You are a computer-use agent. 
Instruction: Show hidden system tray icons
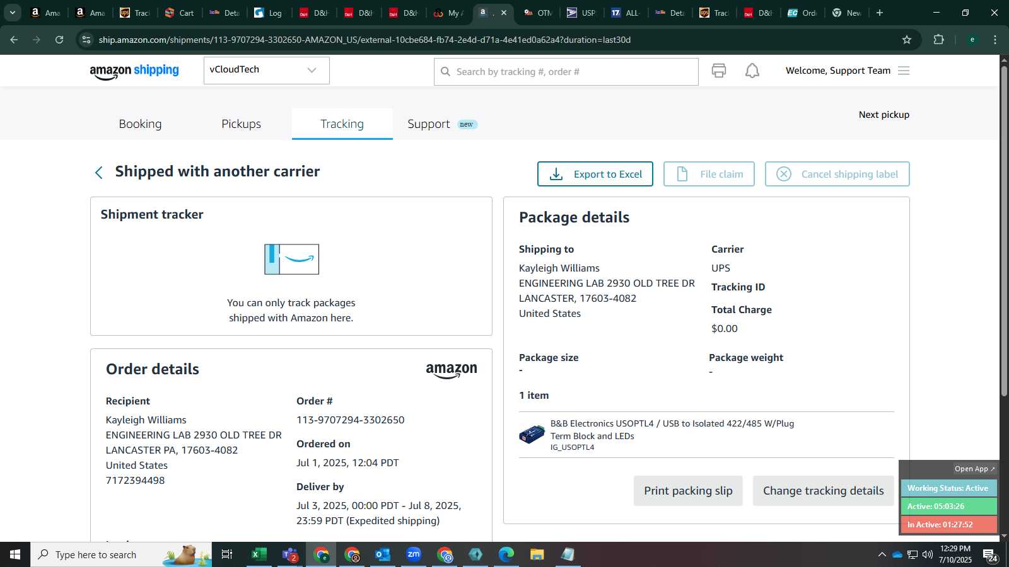pos(882,554)
